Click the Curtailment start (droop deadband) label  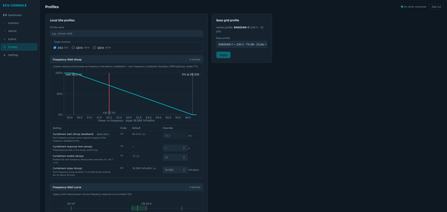[73, 134]
